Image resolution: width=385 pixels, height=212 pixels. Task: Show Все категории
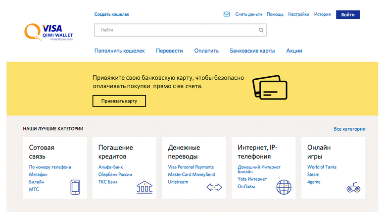click(x=349, y=129)
